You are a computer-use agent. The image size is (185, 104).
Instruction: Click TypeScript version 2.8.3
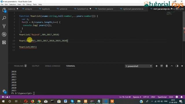point(171,97)
